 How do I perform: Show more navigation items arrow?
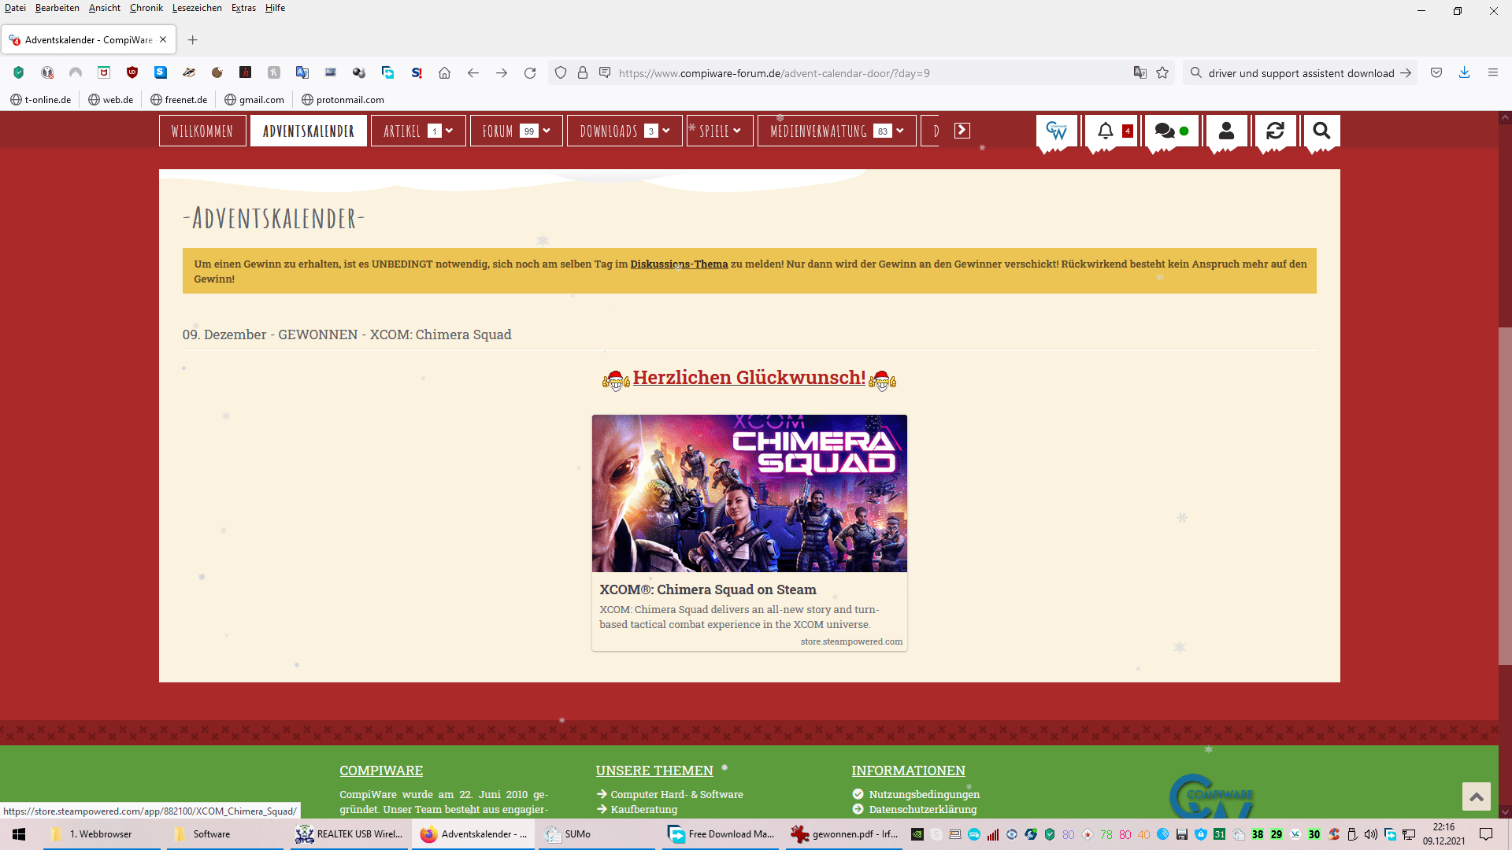point(962,131)
